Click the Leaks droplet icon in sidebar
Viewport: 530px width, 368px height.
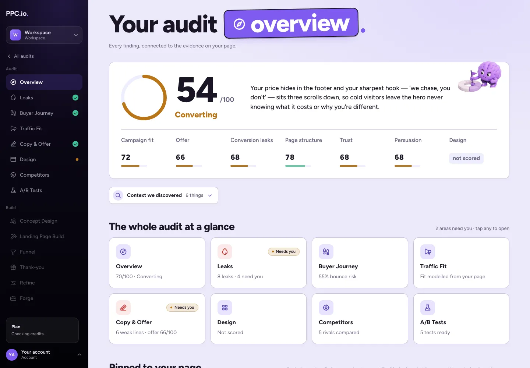[x=13, y=98]
